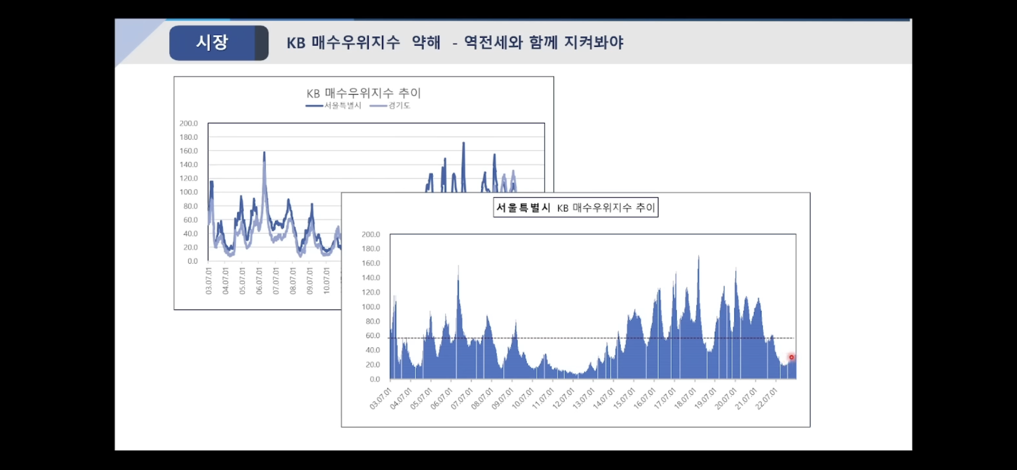The image size is (1017, 470).
Task: Select the slide title KB 매수우위지수 약해
Action: [x=363, y=43]
